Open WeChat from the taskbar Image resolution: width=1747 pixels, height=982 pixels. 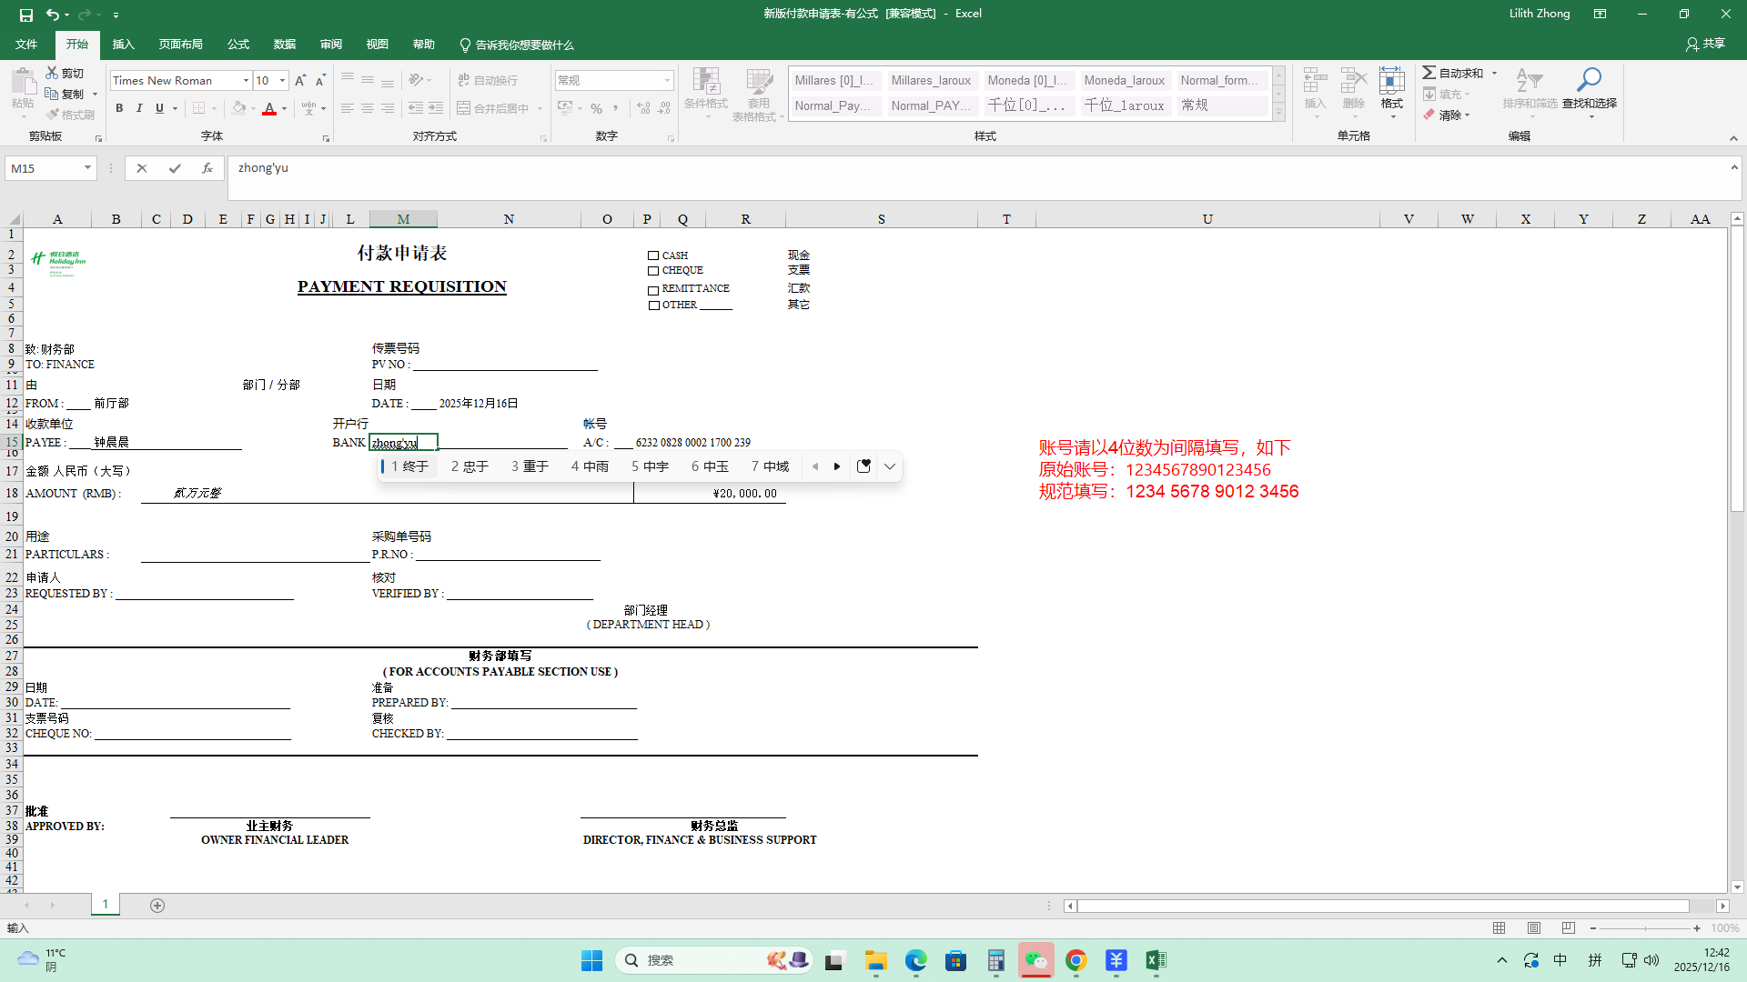pos(1036,960)
